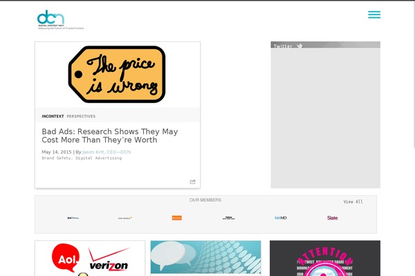The height and width of the screenshot is (276, 415).
Task: Open the WebMD member logo
Action: tap(281, 218)
